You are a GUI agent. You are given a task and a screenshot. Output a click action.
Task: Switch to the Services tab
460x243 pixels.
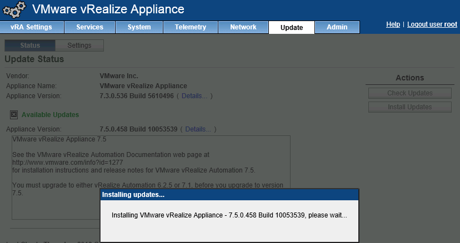pos(89,27)
